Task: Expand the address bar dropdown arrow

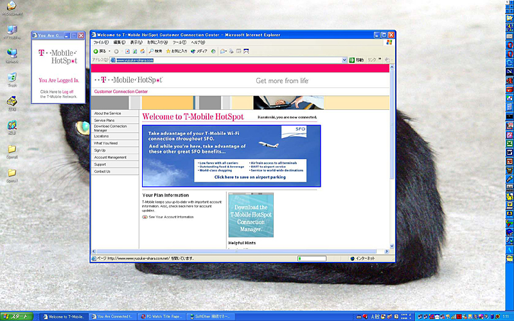Action: tap(344, 60)
